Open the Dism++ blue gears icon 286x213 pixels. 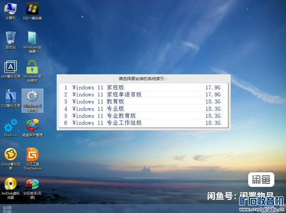(x=11, y=128)
